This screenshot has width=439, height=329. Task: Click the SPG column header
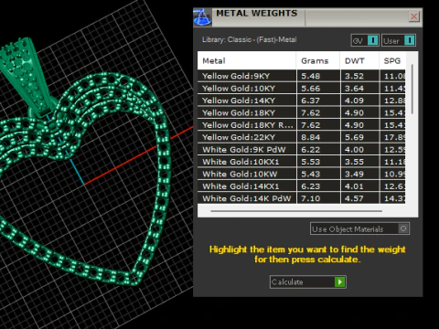tap(392, 61)
